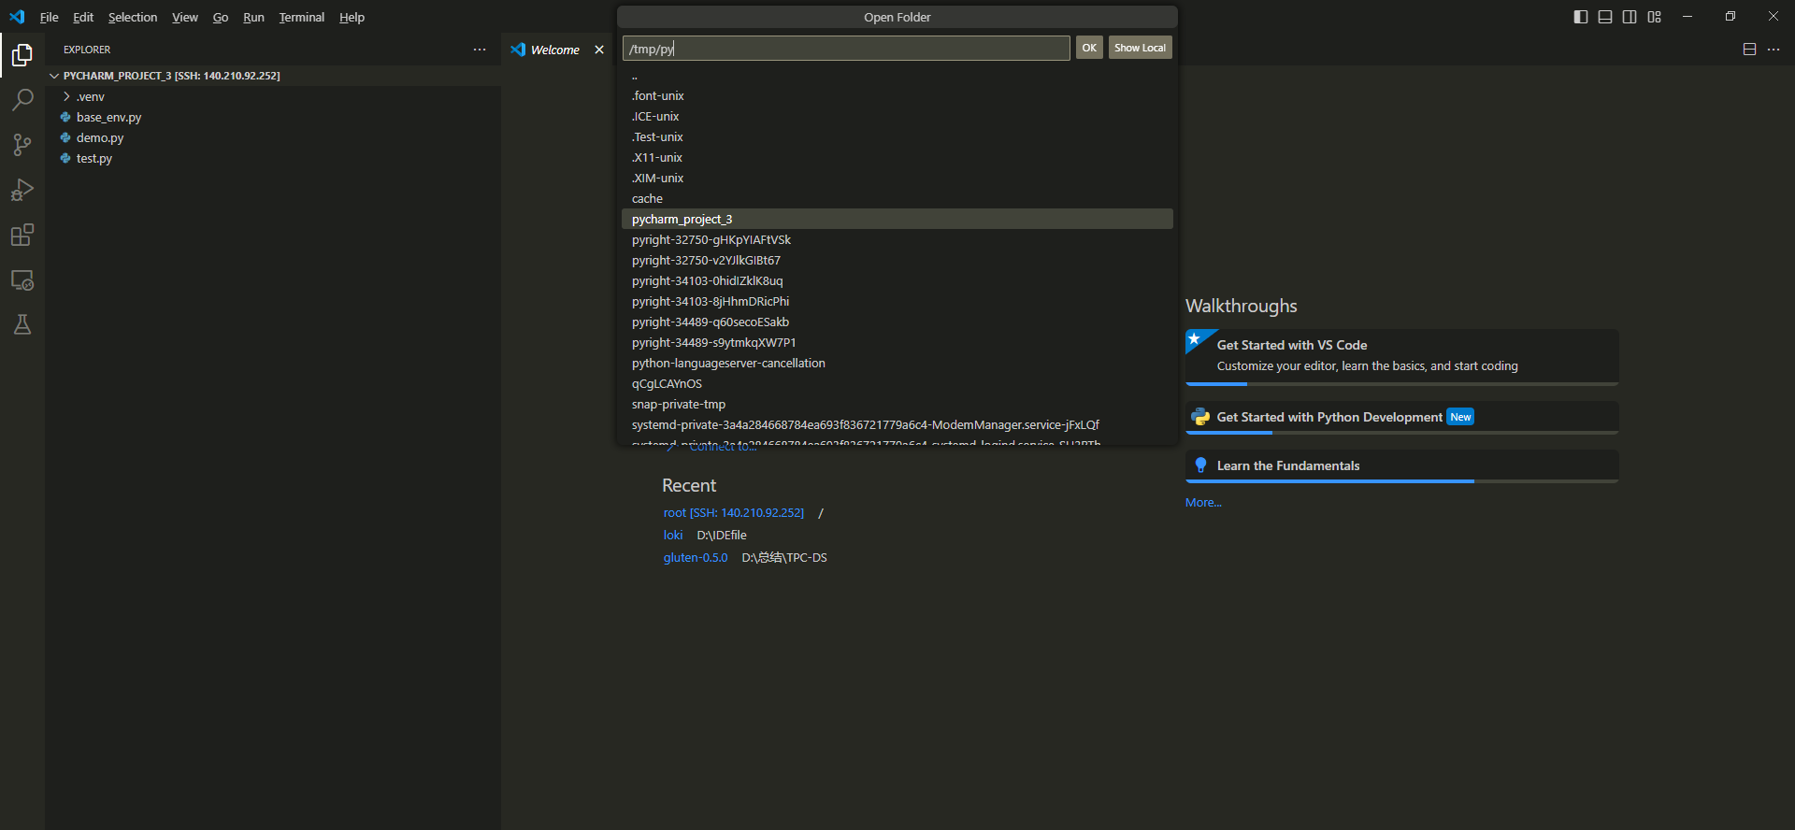Select the cache folder entry
This screenshot has width=1795, height=830.
(897, 198)
